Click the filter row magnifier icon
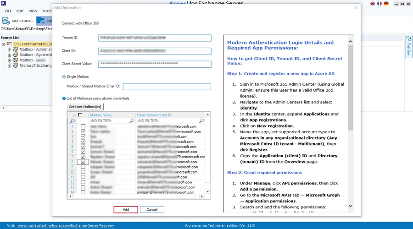Screen dimensions: 413x229 (72, 120)
